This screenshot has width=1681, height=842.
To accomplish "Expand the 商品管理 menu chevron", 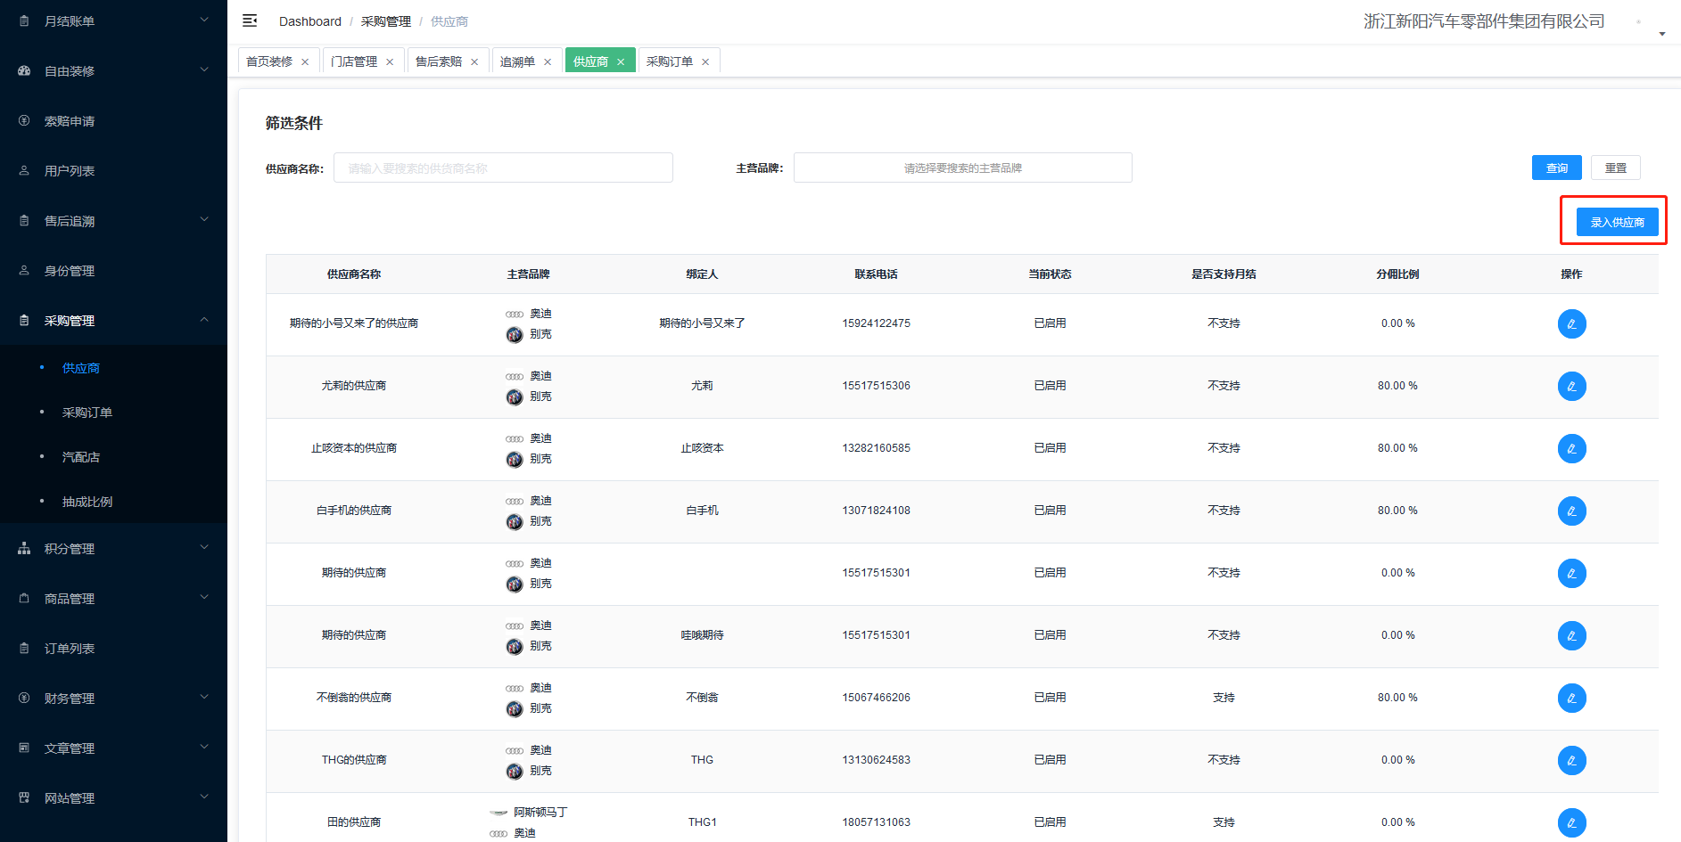I will (x=204, y=597).
